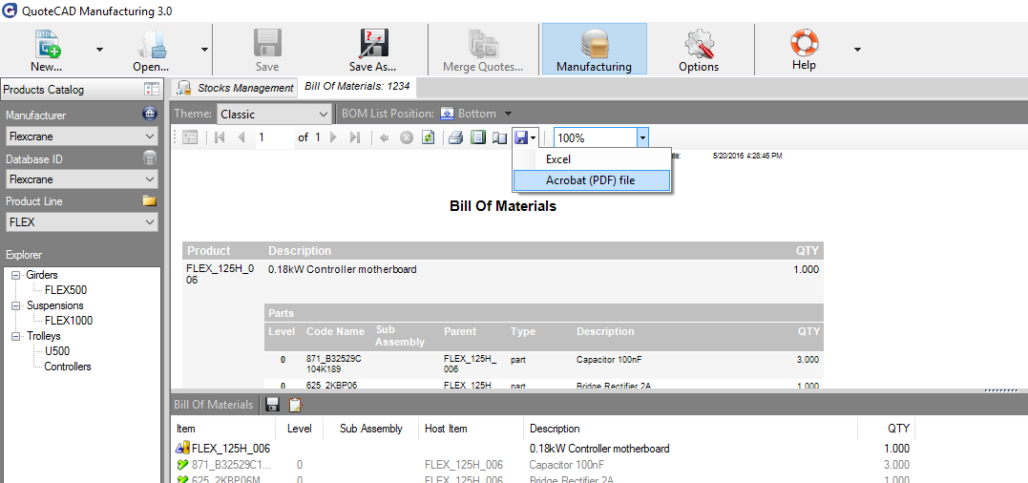
Task: Print the Bill Of Materials report
Action: 456,137
